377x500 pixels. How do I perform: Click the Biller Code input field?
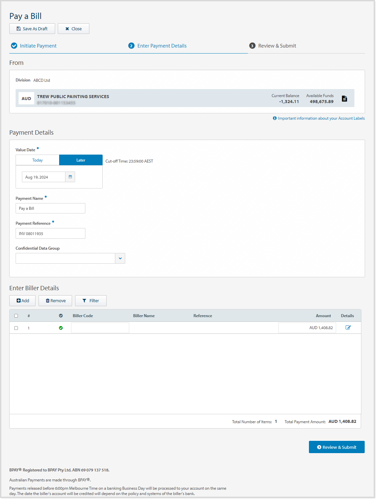(x=100, y=327)
